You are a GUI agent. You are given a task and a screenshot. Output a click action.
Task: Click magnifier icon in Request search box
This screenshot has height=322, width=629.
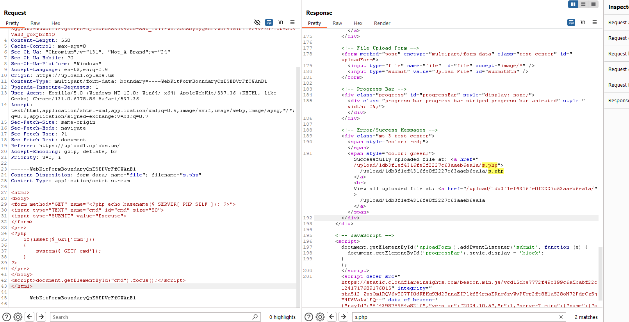click(x=255, y=317)
